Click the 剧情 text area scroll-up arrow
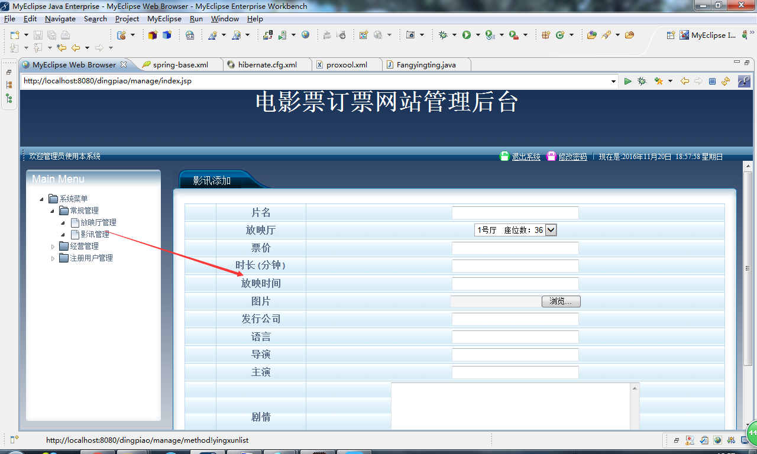Screen dimensions: 757x454 click(x=635, y=388)
